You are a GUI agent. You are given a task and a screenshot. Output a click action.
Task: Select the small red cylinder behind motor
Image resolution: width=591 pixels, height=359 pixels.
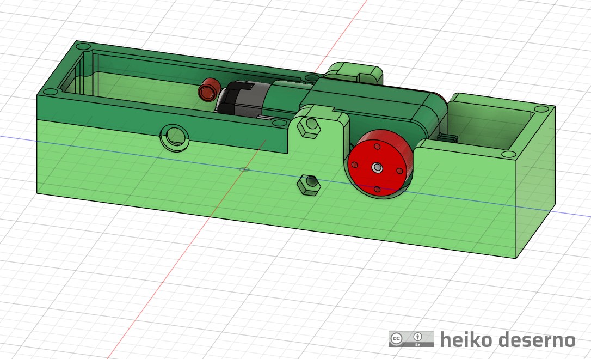click(x=208, y=90)
